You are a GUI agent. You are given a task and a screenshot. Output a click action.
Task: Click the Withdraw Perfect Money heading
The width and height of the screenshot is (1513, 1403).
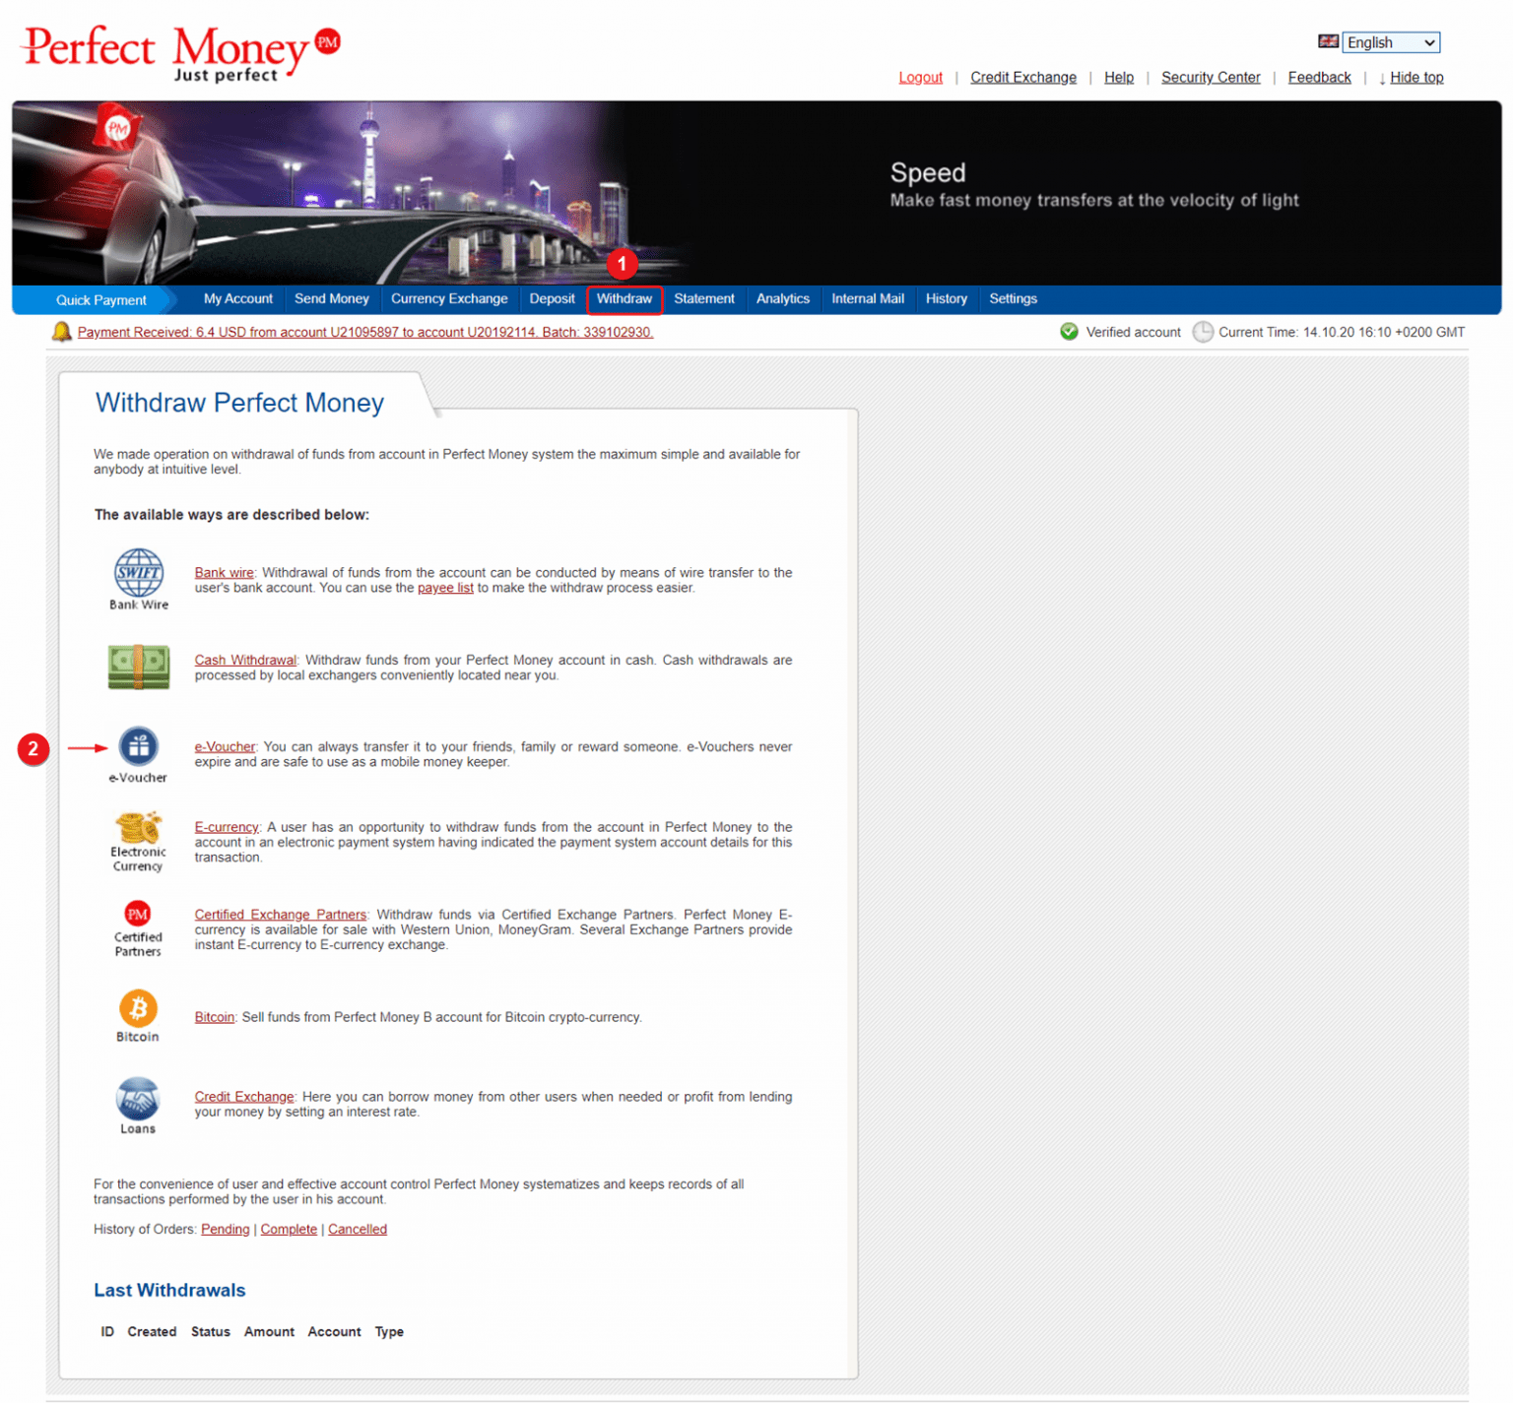pyautogui.click(x=239, y=403)
